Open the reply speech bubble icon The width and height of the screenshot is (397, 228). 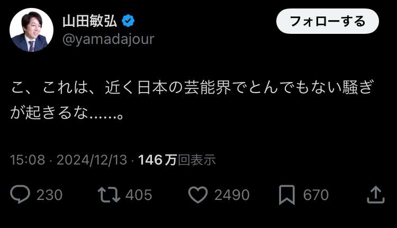[x=20, y=194]
